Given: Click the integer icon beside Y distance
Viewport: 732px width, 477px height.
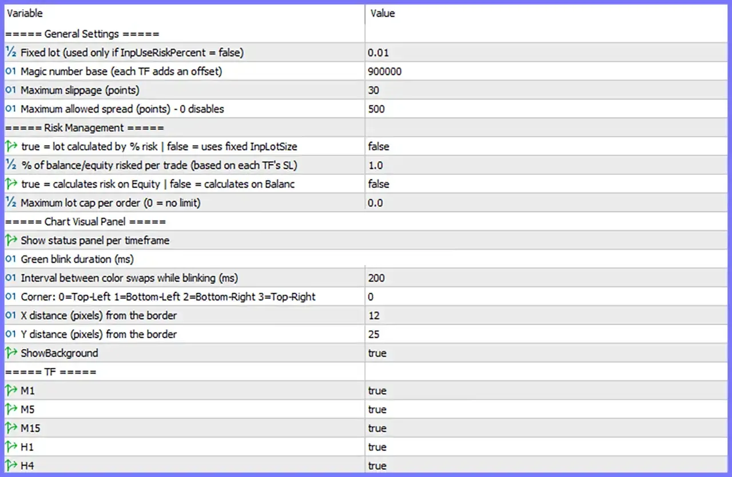Looking at the screenshot, I should click(x=11, y=334).
